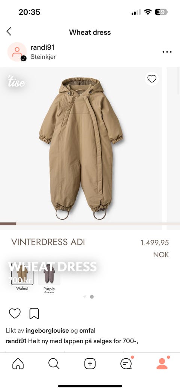Tap the back arrow icon
Viewport: 180px width, 391px height.
[x=9, y=32]
